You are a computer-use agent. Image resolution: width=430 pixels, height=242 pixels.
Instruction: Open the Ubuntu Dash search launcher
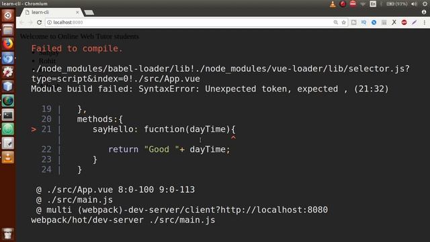8,15
